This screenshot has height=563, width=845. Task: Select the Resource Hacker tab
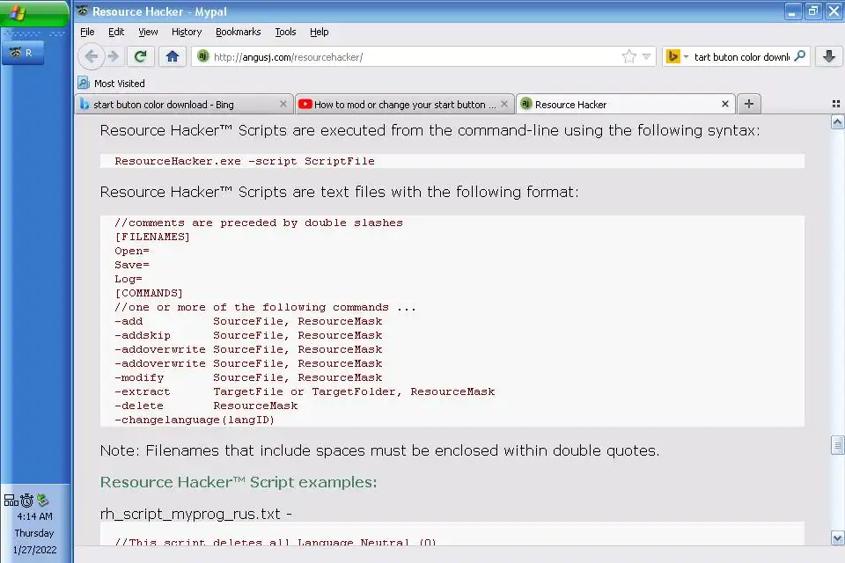coord(625,105)
